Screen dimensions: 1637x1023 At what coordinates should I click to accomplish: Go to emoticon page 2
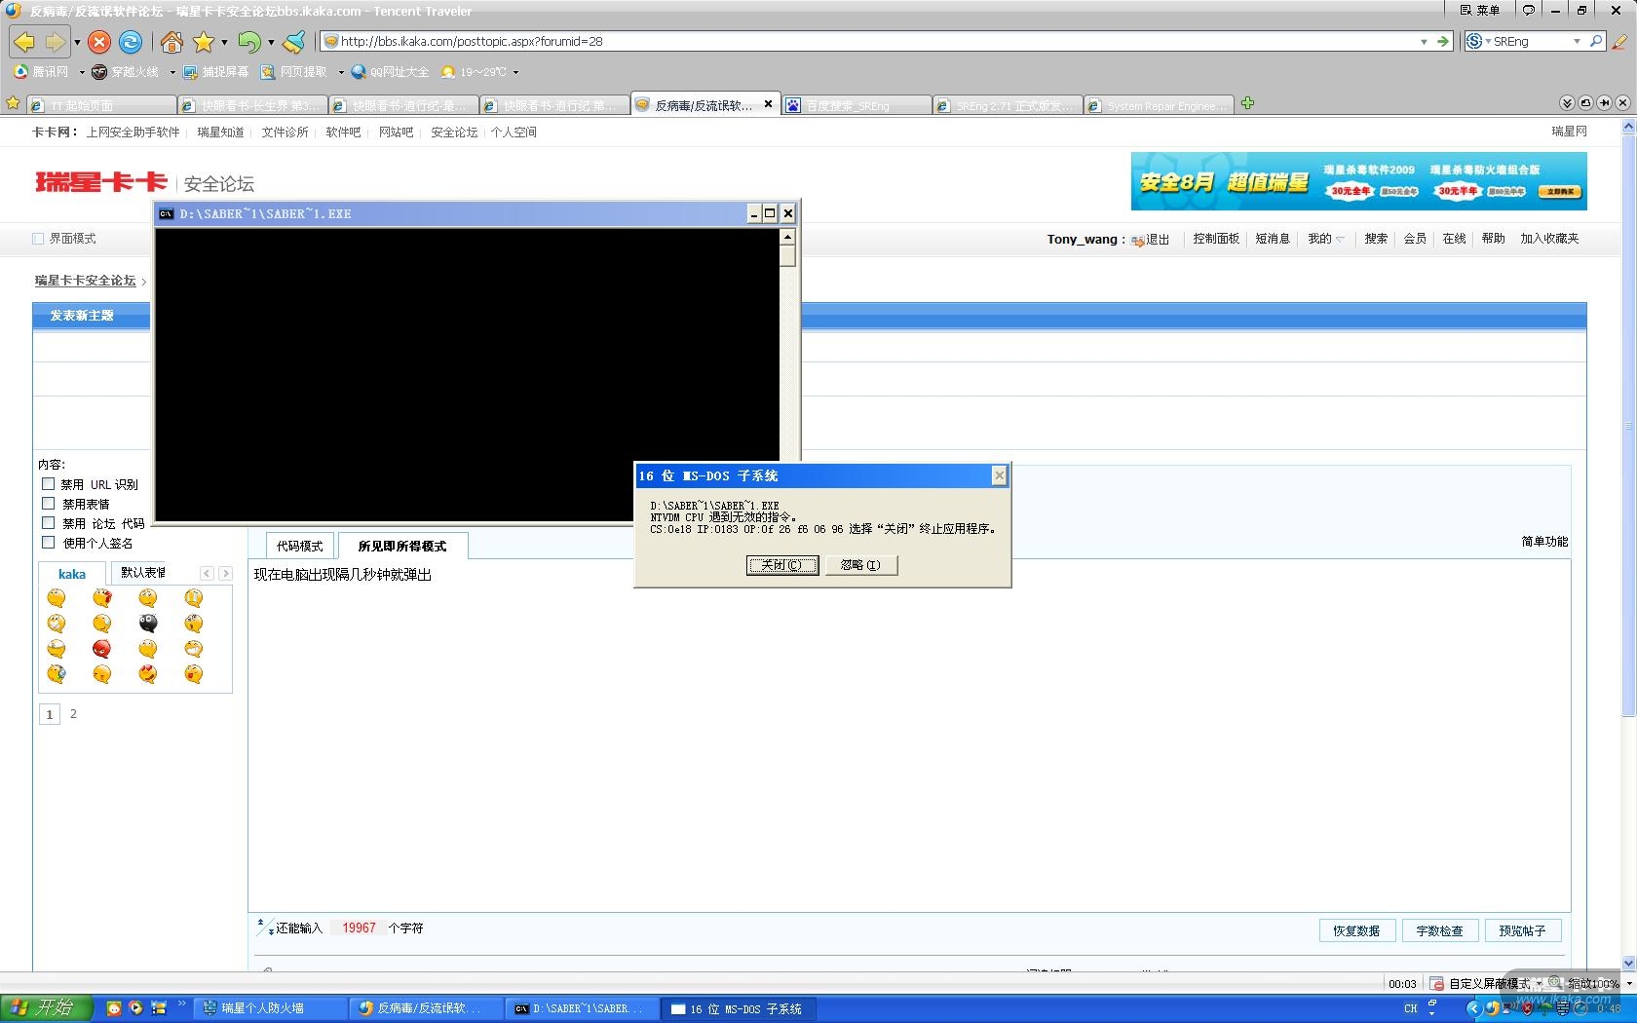73,714
